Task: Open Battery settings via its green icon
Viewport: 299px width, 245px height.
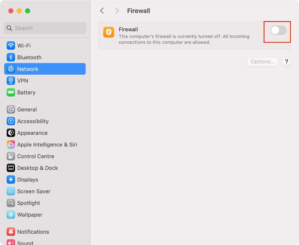Action: click(x=10, y=93)
